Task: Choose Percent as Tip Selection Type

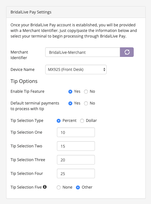Action: pos(59,121)
